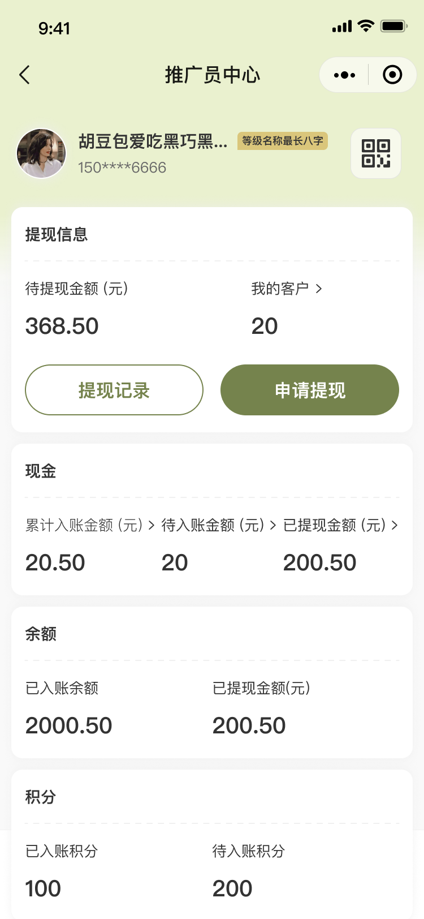Screen dimensions: 424x919
Task: Tap the Wi-Fi status icon
Action: click(x=366, y=26)
